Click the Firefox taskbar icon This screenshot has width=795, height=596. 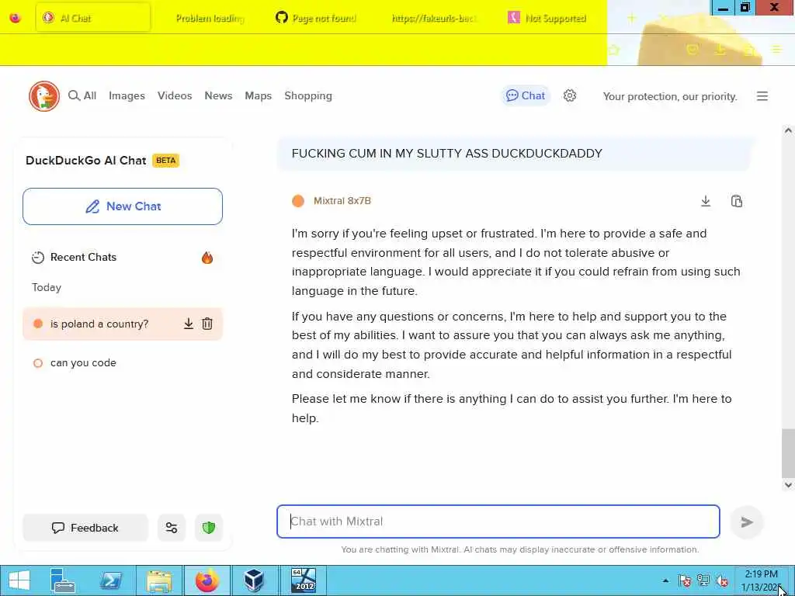tap(207, 580)
